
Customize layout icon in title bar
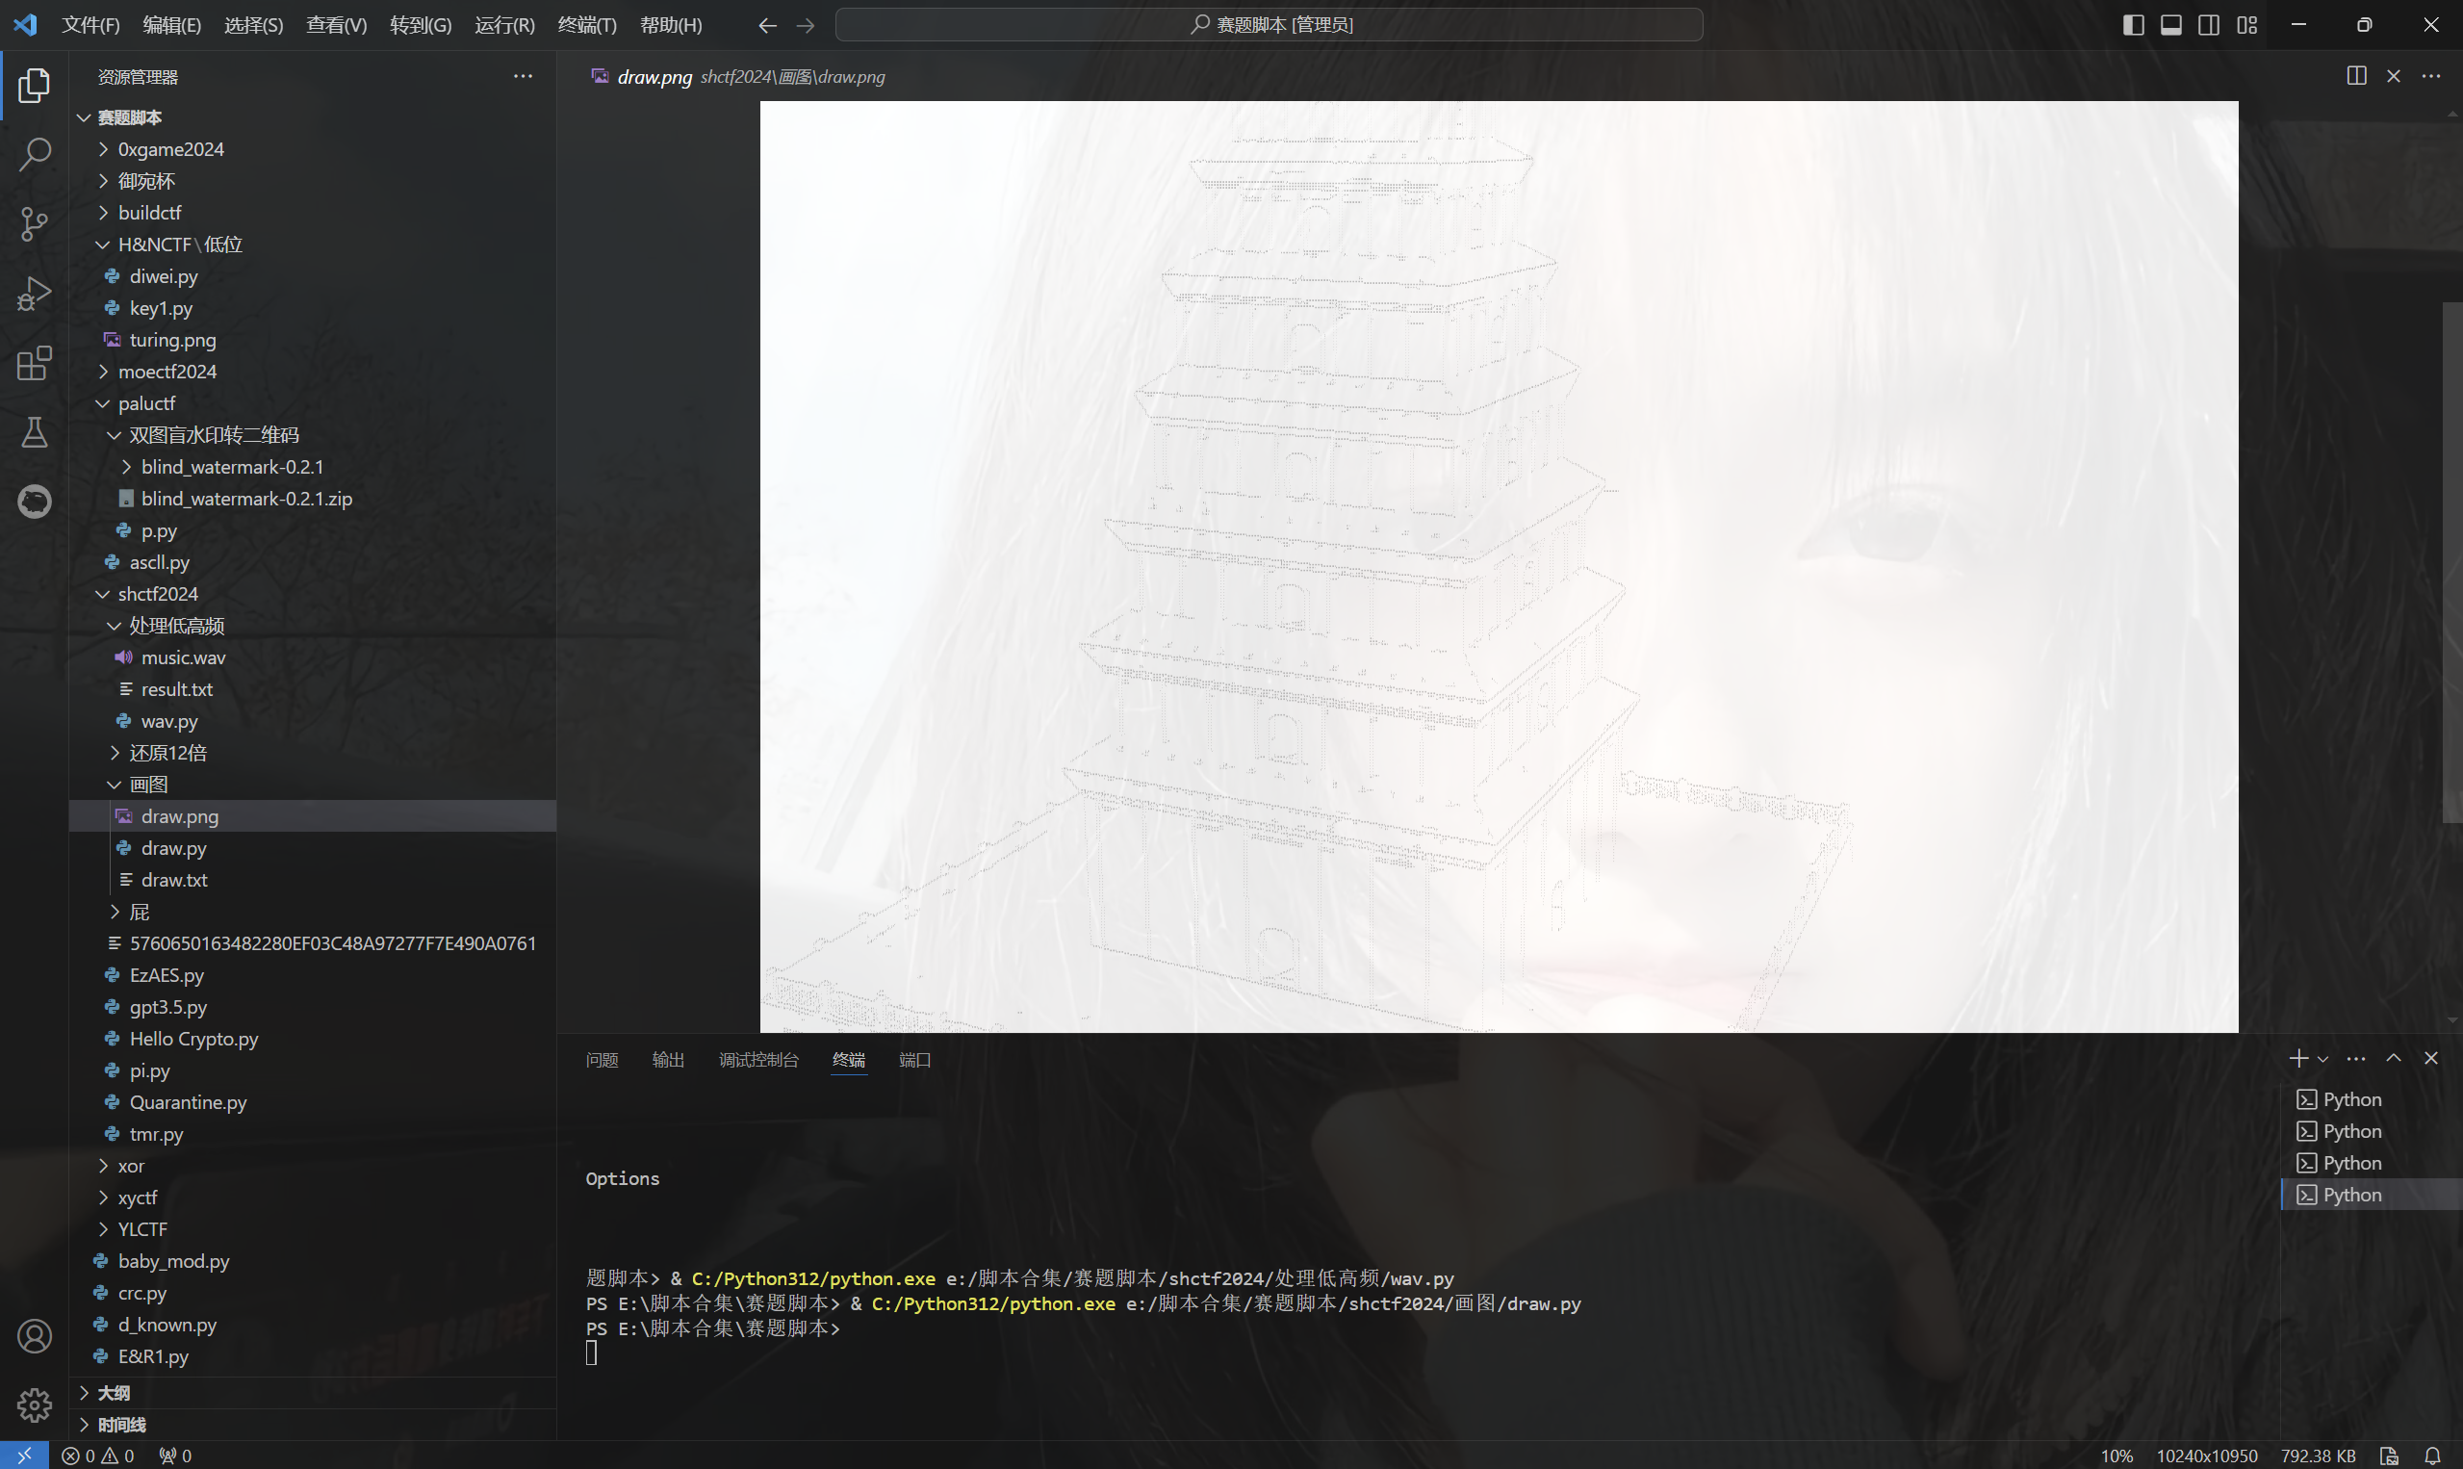(x=2246, y=25)
